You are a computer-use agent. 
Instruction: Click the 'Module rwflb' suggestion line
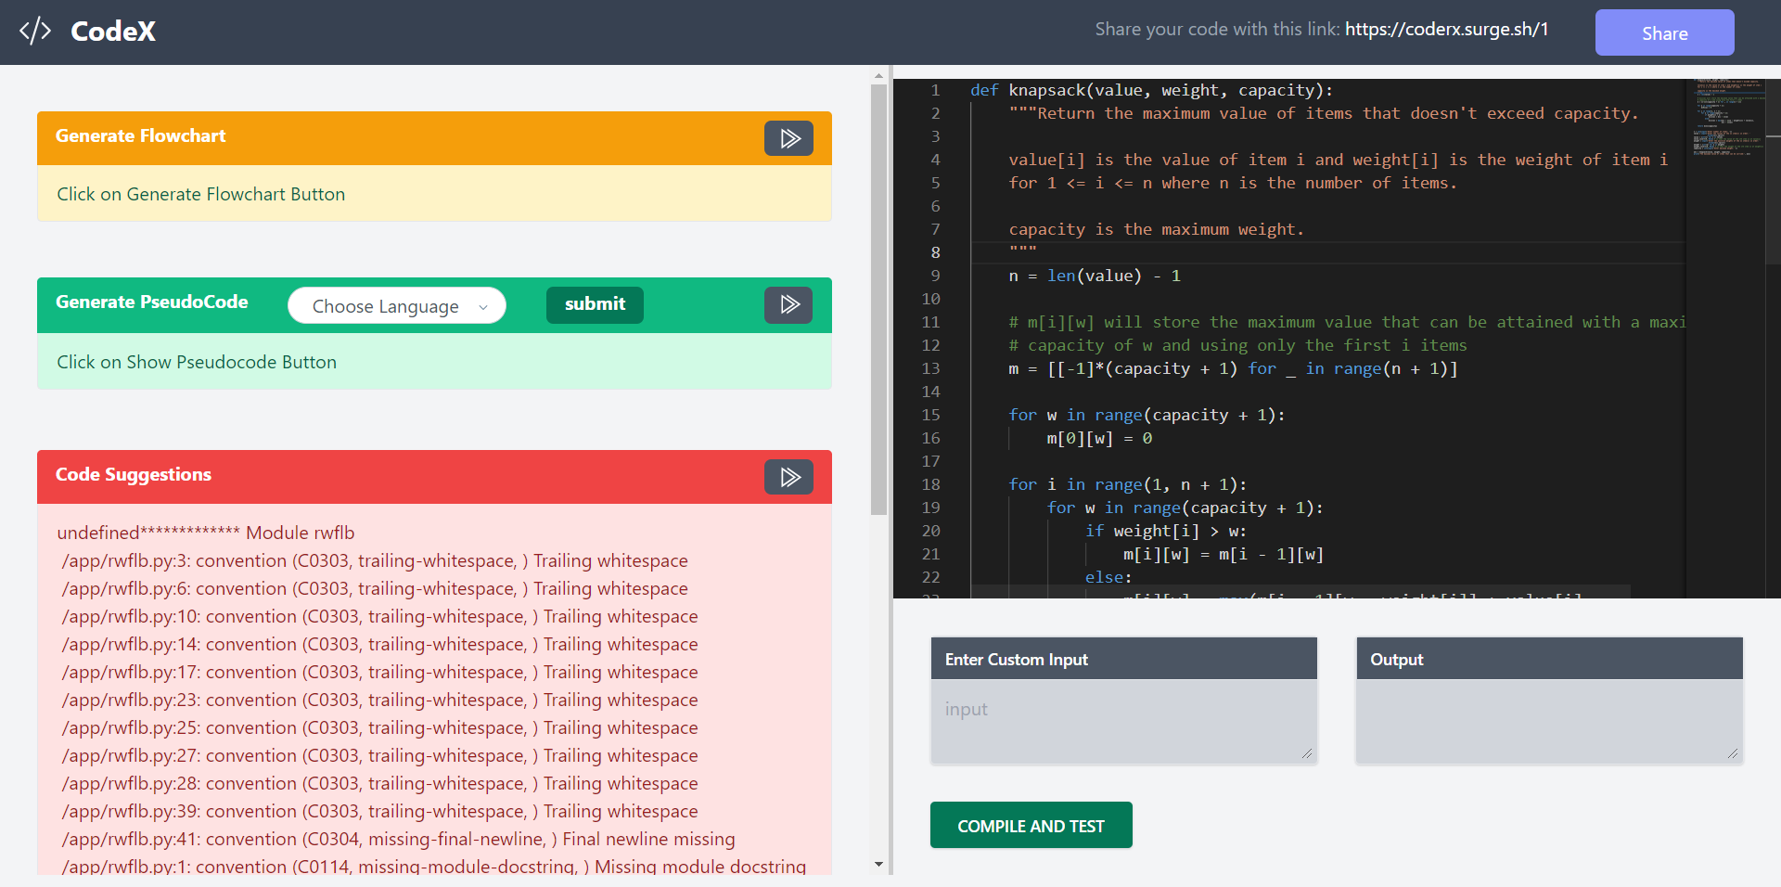(x=206, y=533)
